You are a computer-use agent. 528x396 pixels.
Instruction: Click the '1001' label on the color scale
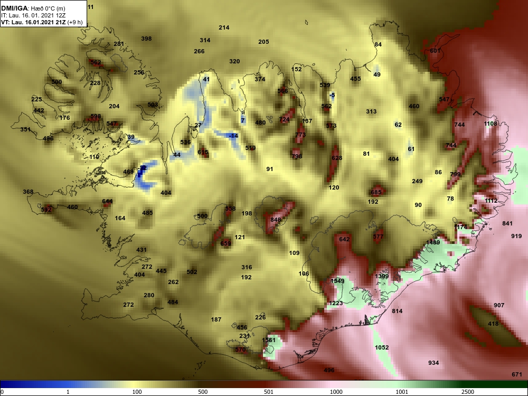coord(401,392)
